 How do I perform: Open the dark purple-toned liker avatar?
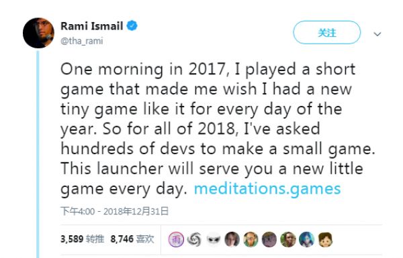click(269, 239)
